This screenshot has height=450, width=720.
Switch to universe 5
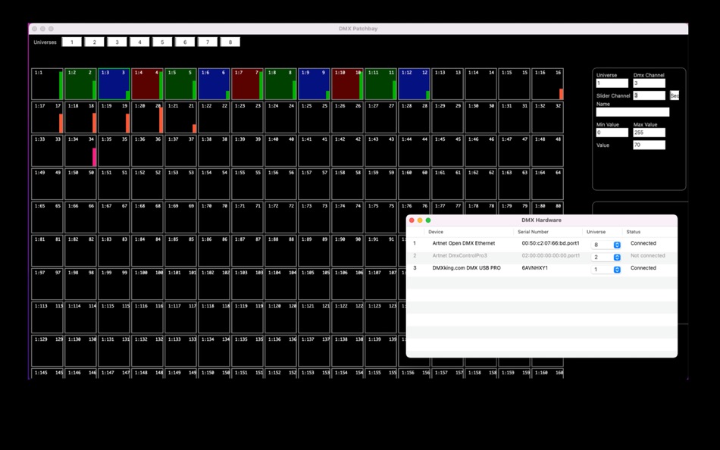(x=162, y=42)
